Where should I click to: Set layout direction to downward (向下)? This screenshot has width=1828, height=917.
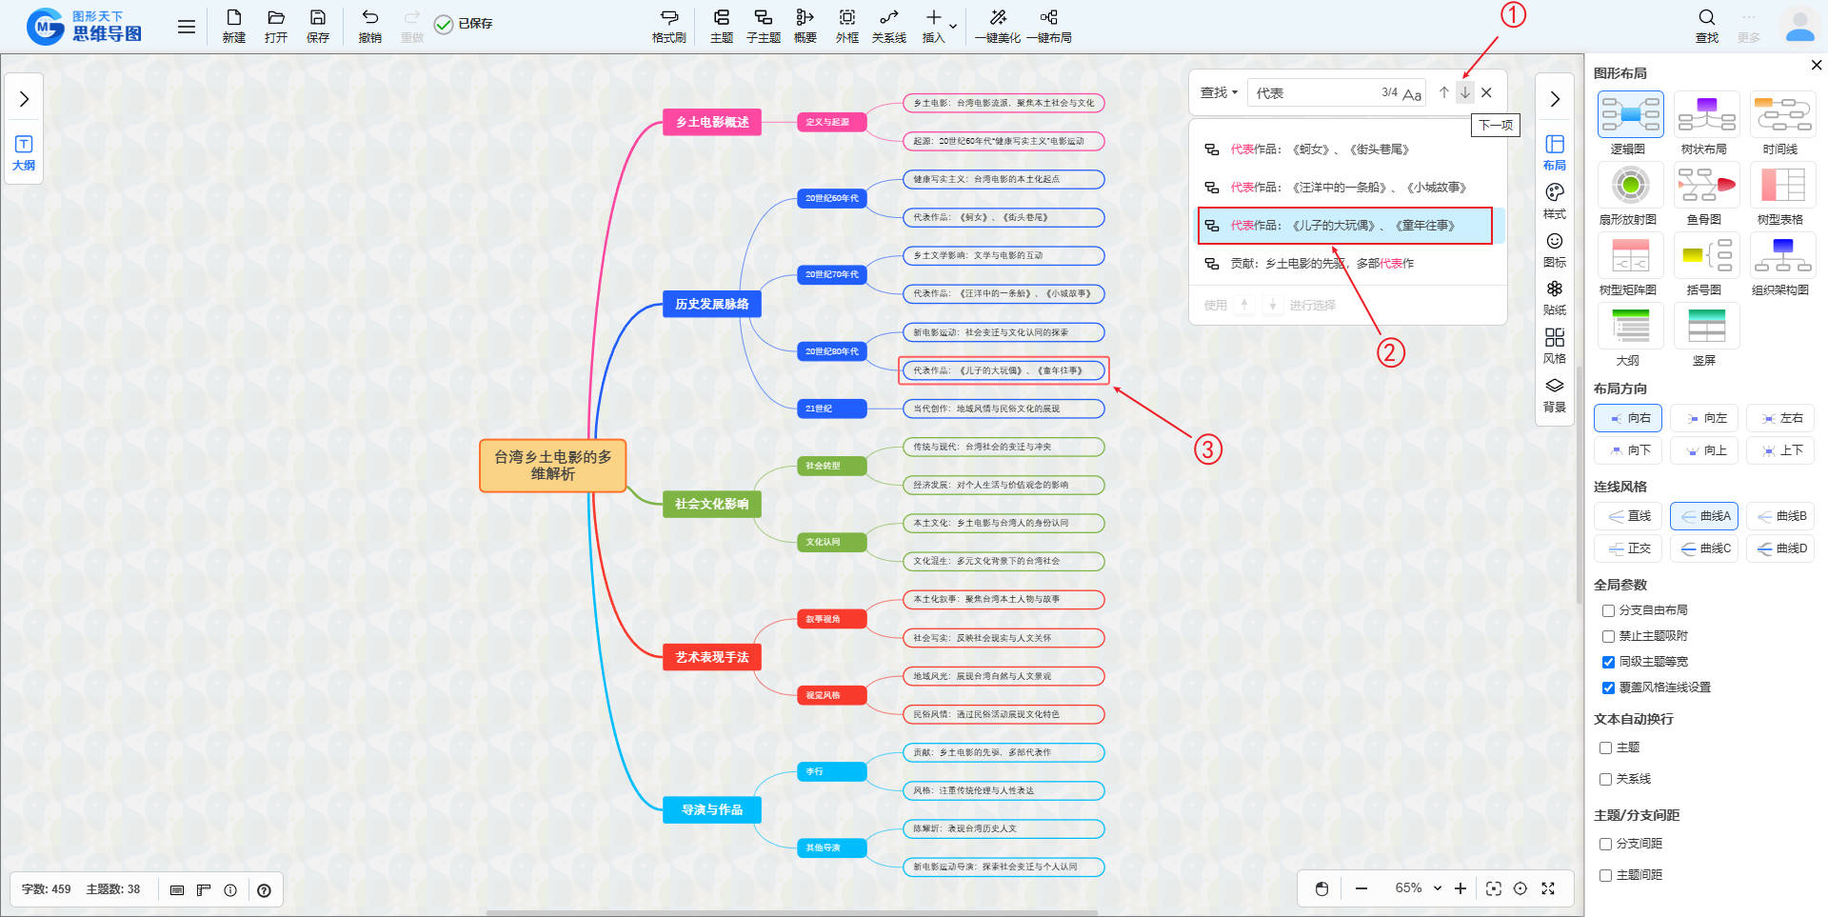[x=1628, y=450]
